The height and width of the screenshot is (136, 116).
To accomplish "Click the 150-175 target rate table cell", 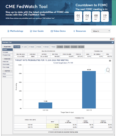I will pyautogui.click(x=30, y=127).
